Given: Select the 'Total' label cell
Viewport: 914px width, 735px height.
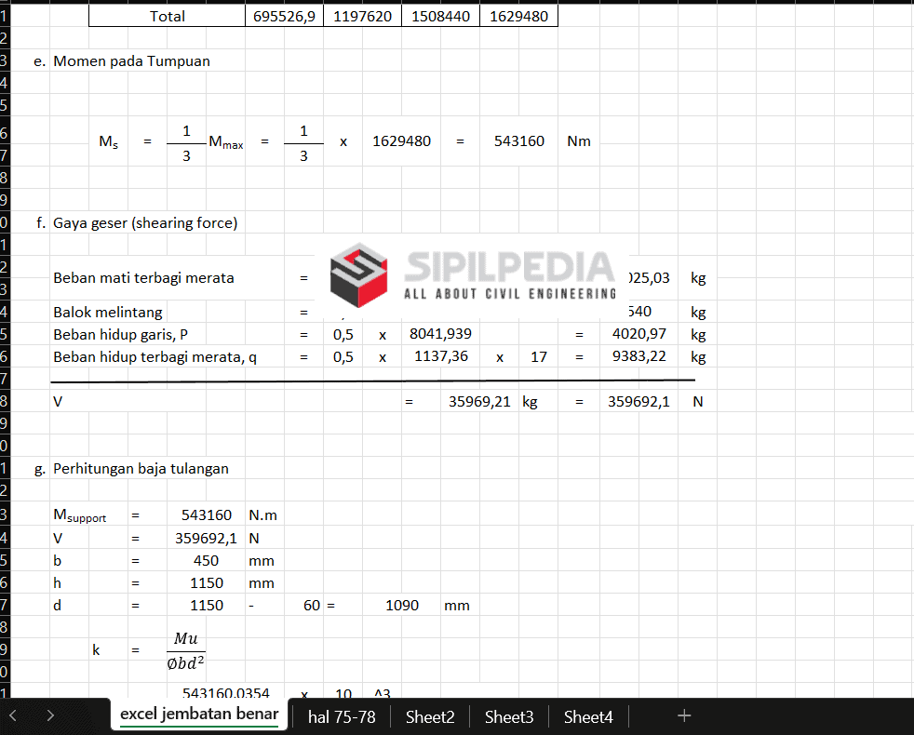Looking at the screenshot, I should coord(168,17).
